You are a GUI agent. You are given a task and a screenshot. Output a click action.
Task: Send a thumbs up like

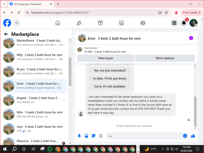click(193, 136)
